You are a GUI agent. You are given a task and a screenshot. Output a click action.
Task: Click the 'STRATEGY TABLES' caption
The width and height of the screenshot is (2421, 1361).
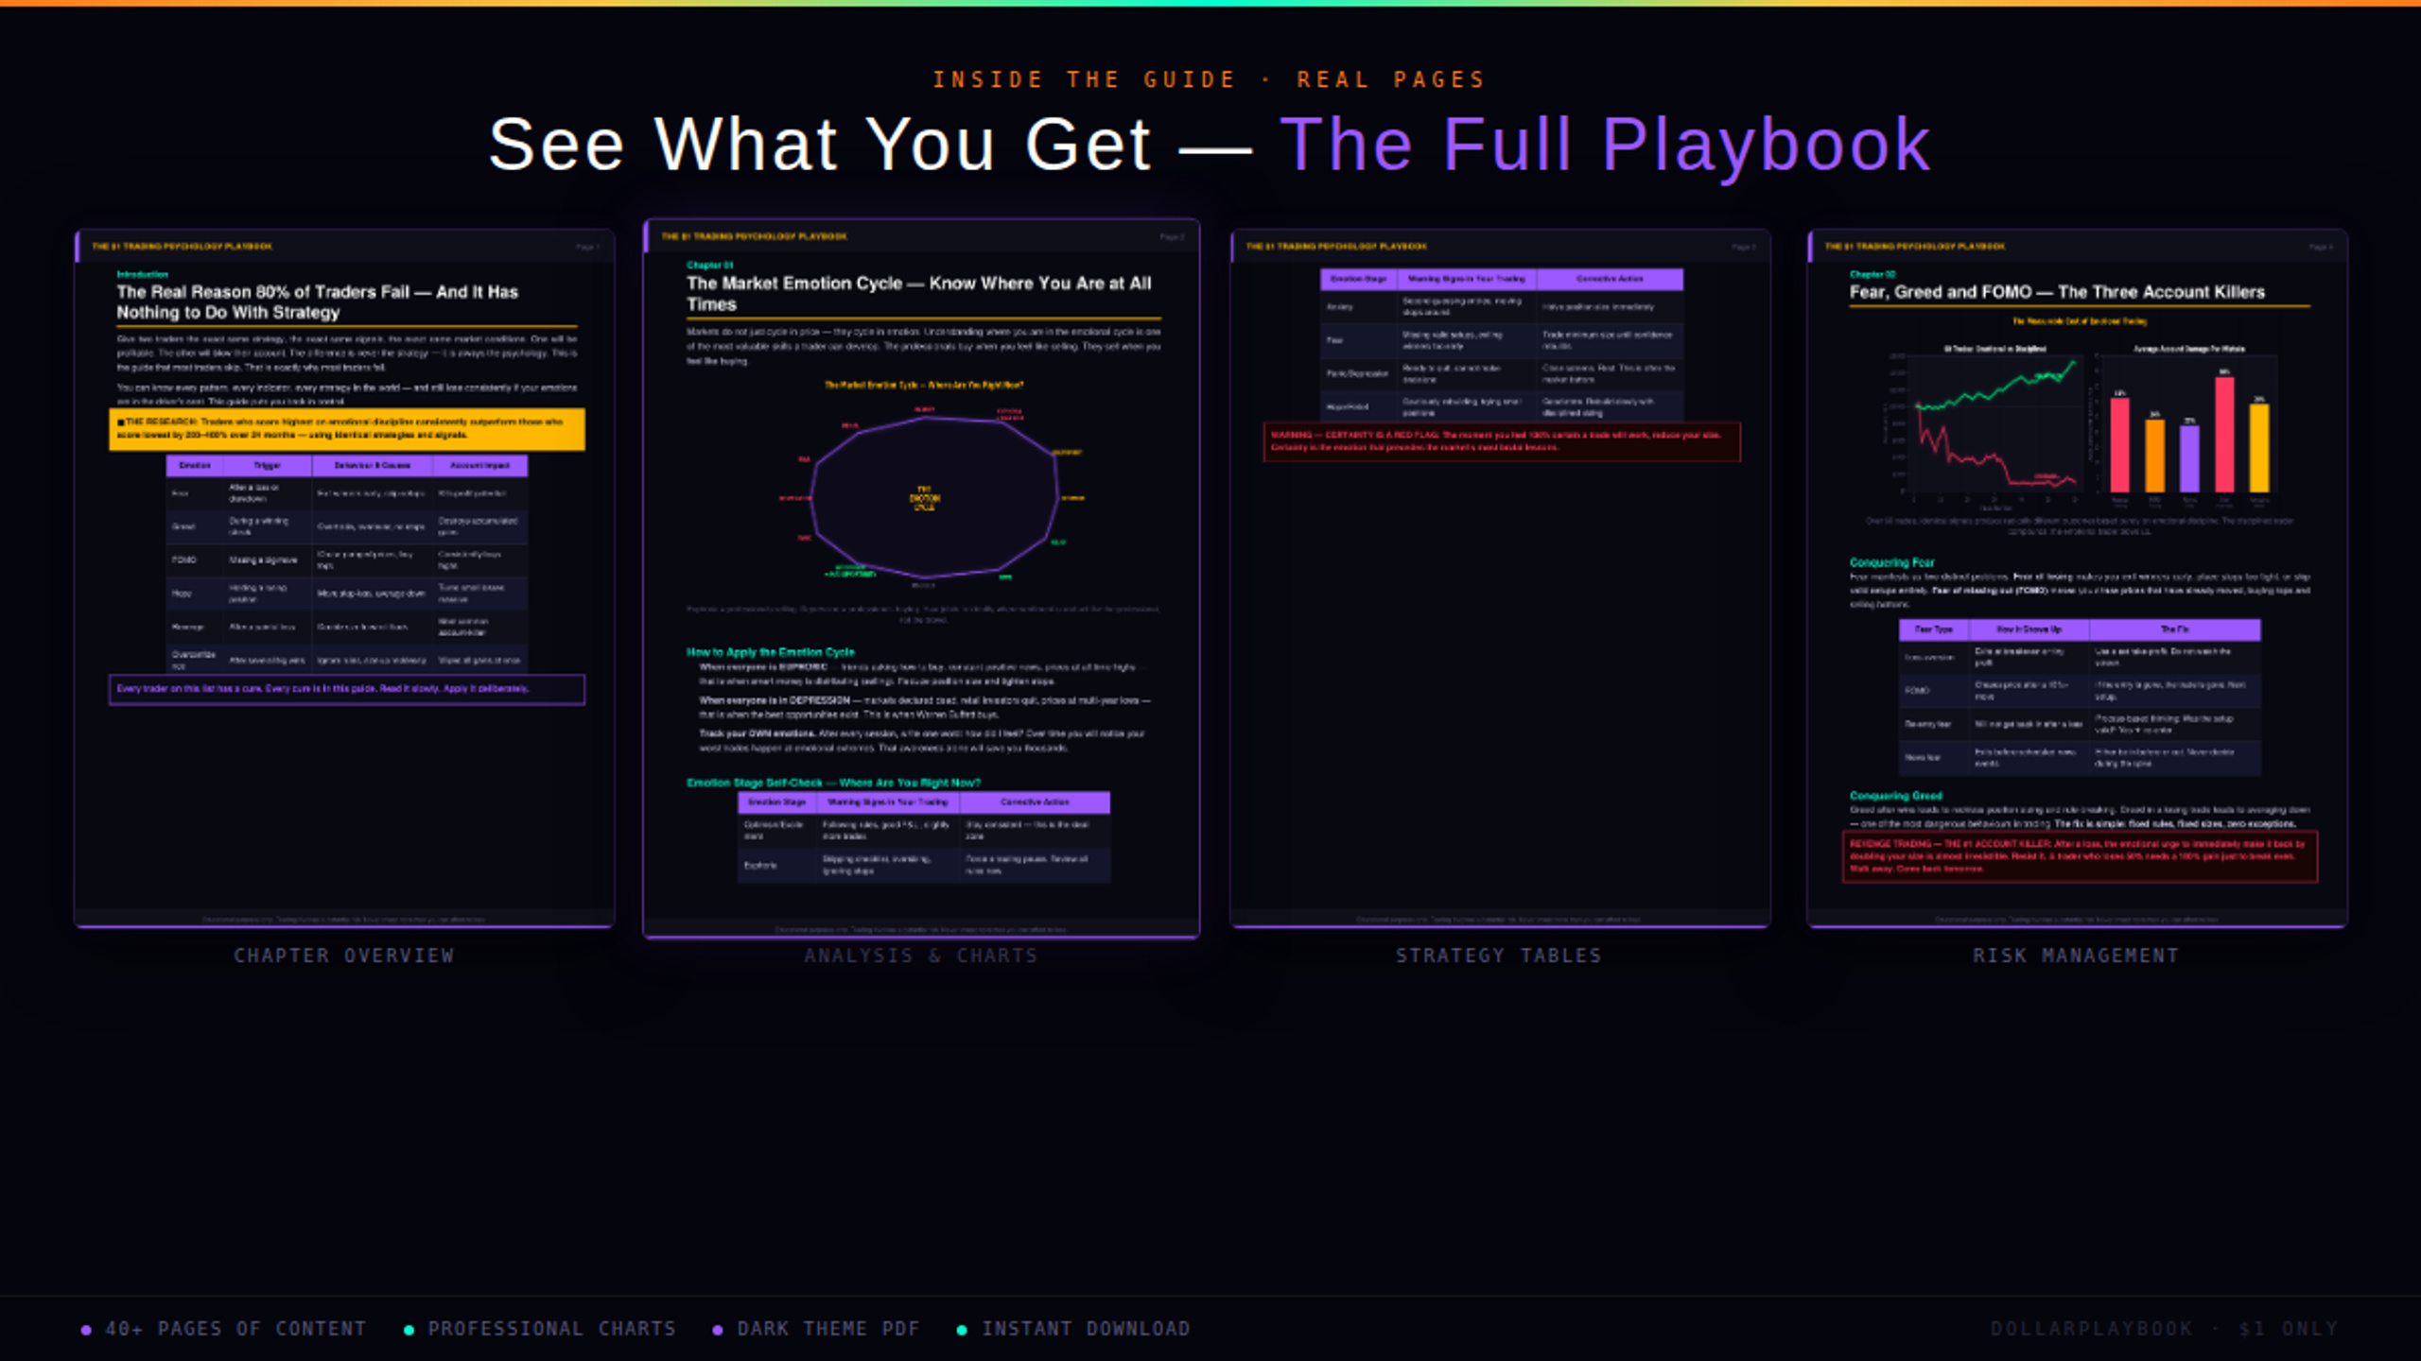[x=1499, y=956]
